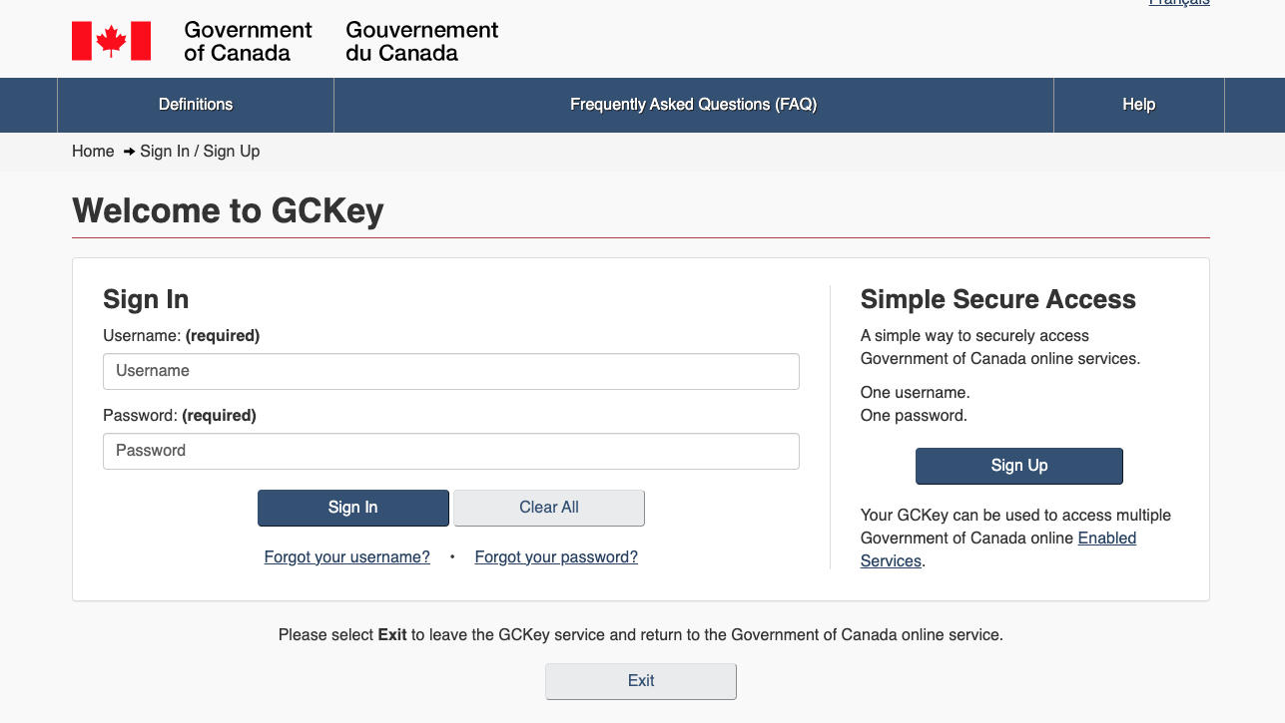Image resolution: width=1285 pixels, height=723 pixels.
Task: Click the breadcrumb arrow icon
Action: (x=129, y=152)
